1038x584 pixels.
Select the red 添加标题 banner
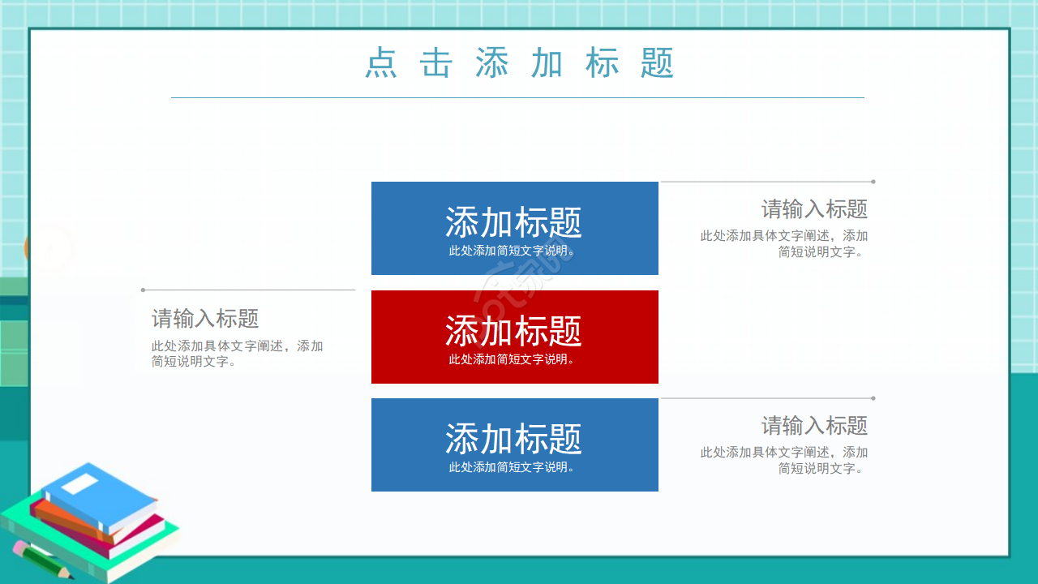[514, 337]
